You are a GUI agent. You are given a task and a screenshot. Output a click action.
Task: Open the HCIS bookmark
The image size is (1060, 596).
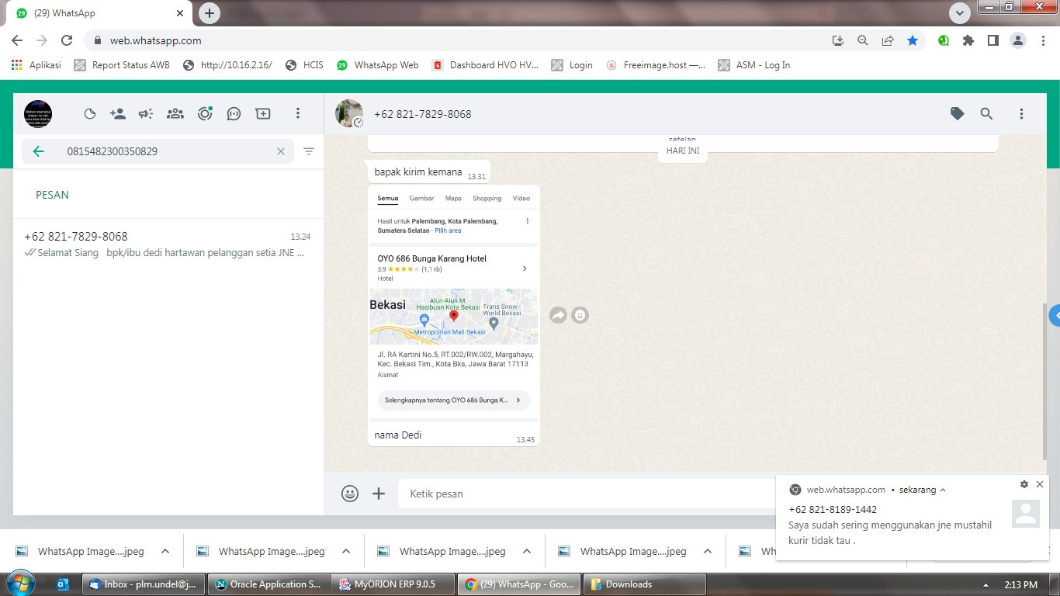pos(304,65)
